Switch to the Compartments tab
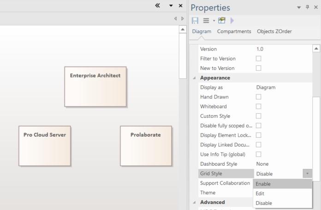The width and height of the screenshot is (321, 210). point(234,31)
